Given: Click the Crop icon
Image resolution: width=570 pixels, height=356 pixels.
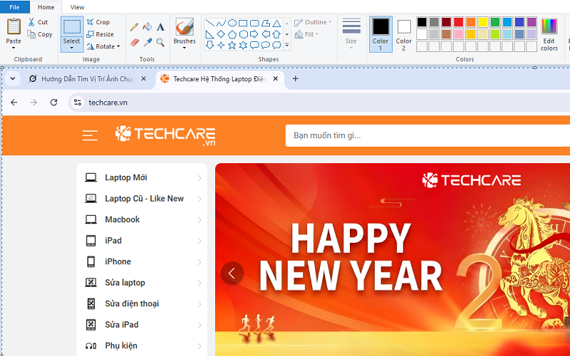Looking at the screenshot, I should coord(90,22).
